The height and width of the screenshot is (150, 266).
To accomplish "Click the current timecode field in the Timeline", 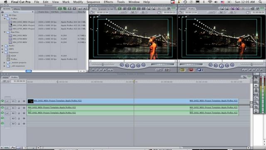I will pyautogui.click(x=18, y=81).
